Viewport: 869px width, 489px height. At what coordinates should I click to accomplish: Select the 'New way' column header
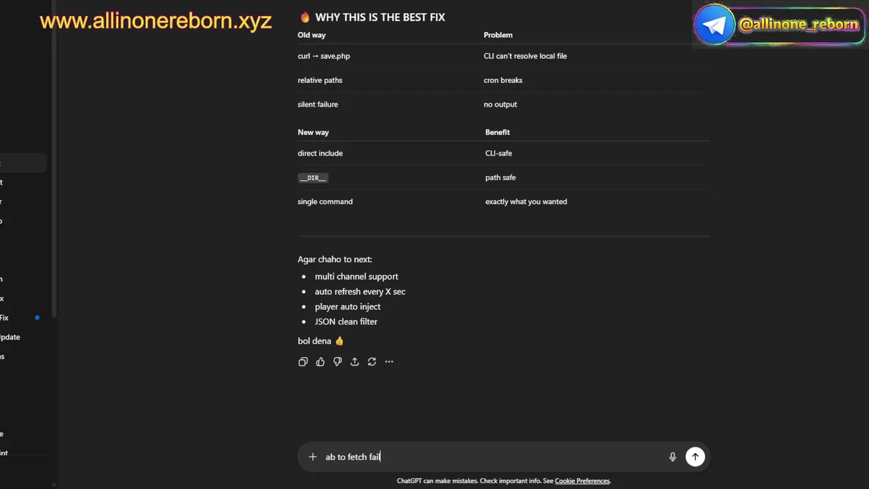313,132
